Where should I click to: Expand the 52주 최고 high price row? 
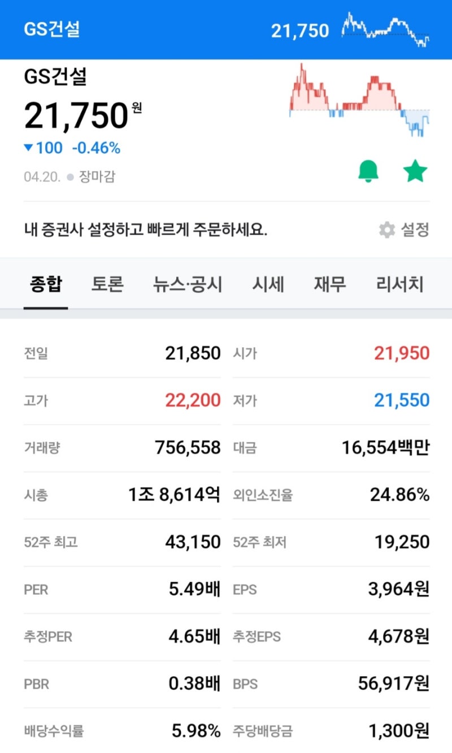click(x=113, y=542)
